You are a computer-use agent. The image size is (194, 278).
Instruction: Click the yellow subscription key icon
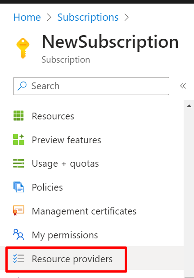coord(23,48)
